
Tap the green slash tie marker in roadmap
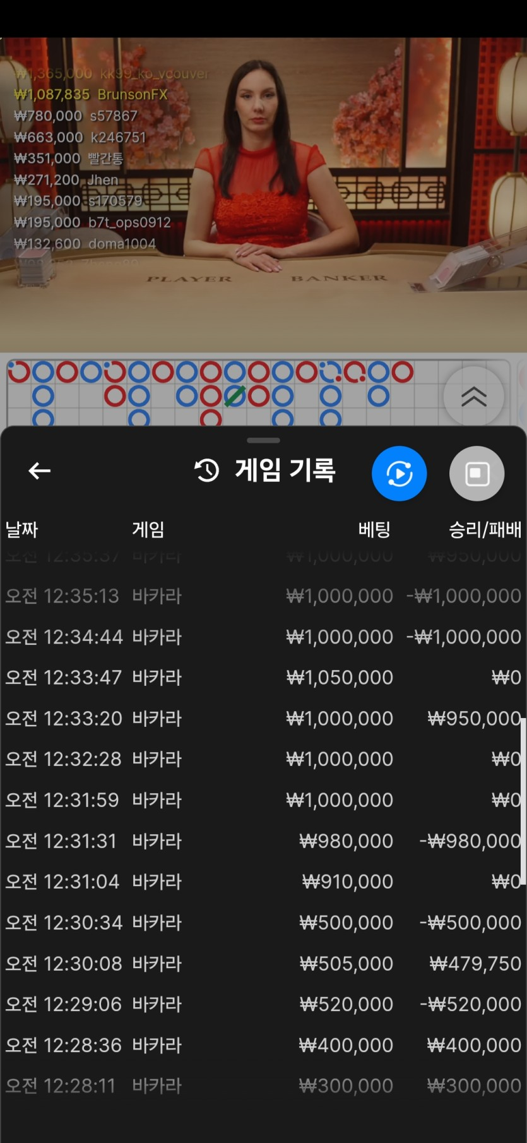(235, 397)
